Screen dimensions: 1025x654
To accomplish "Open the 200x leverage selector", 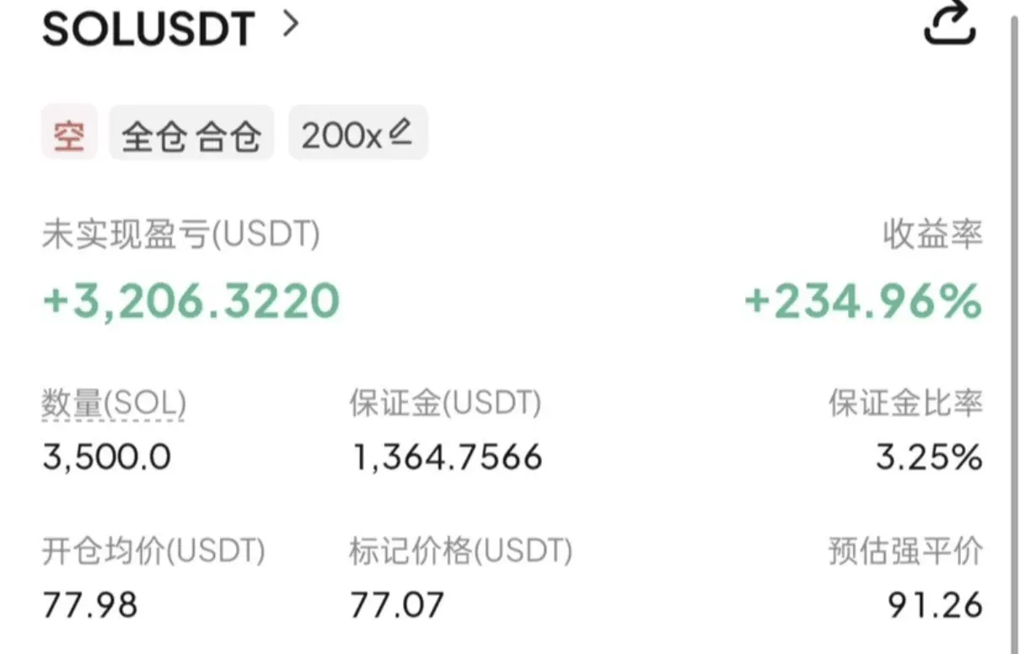I will (358, 133).
